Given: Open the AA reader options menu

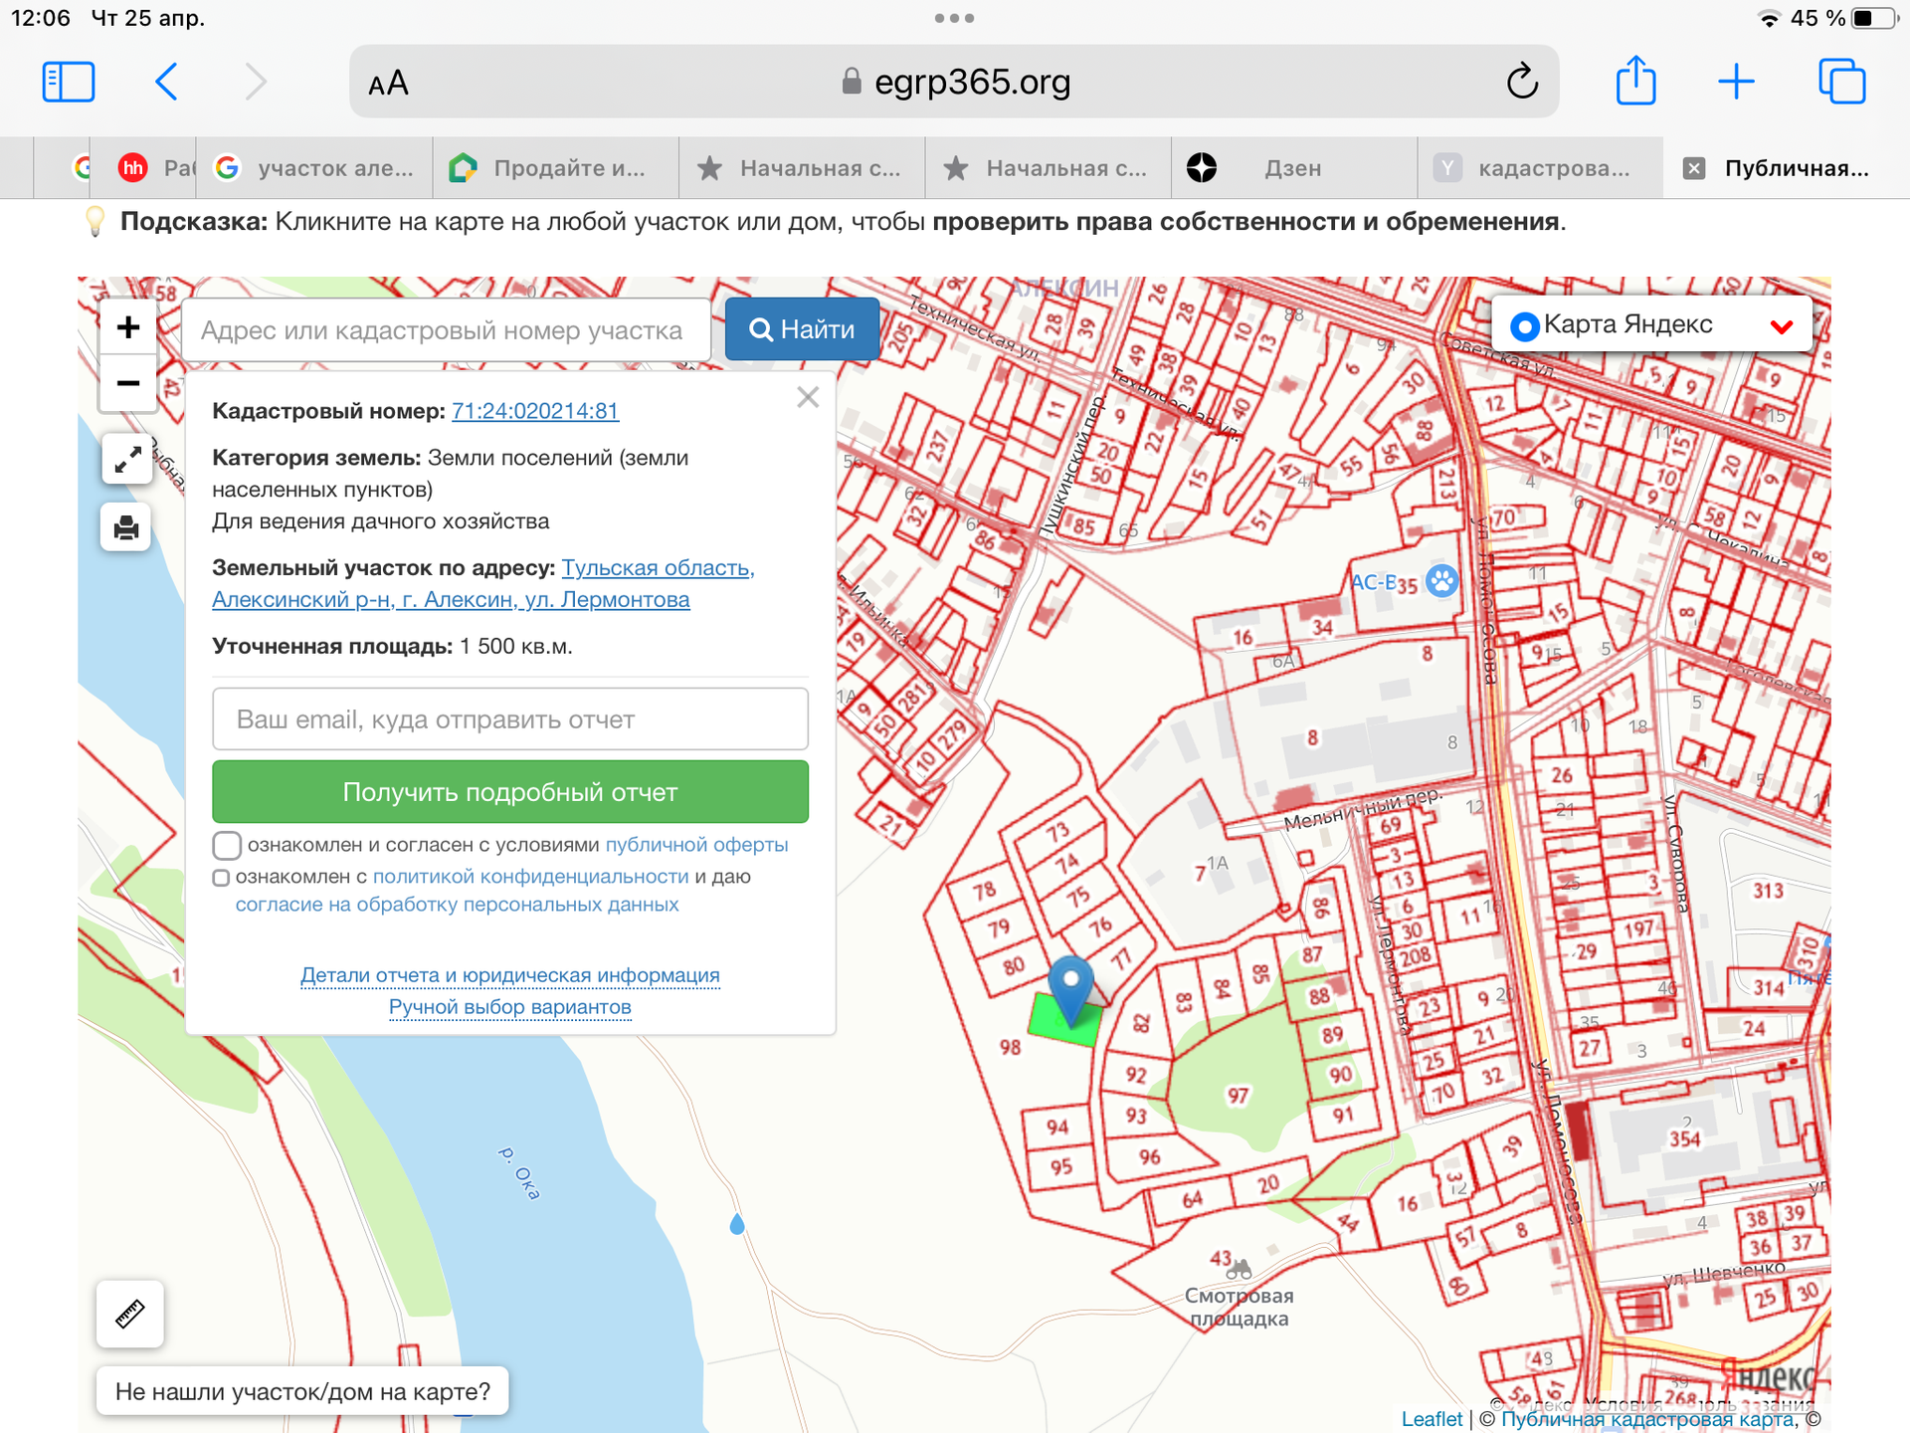Looking at the screenshot, I should [388, 84].
